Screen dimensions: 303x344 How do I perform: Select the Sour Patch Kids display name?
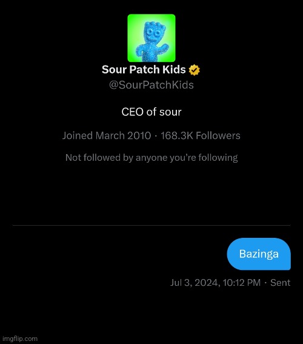coord(144,70)
